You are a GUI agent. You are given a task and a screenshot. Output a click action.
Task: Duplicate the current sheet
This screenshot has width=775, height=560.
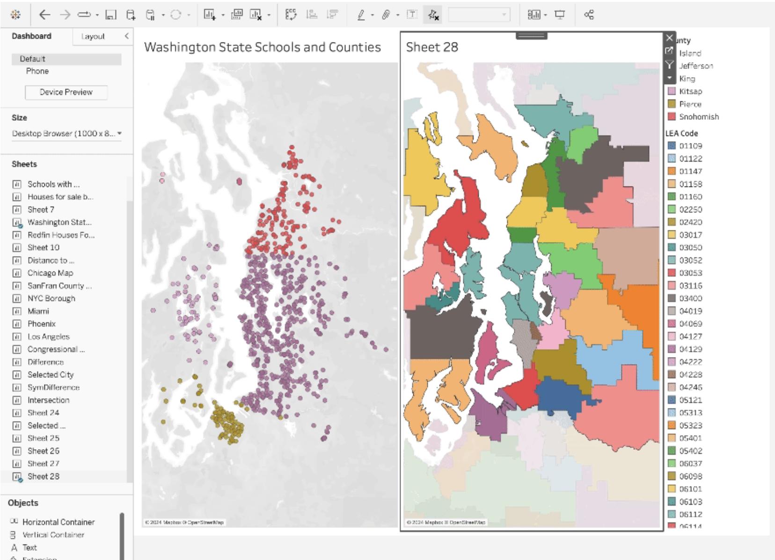pos(237,15)
